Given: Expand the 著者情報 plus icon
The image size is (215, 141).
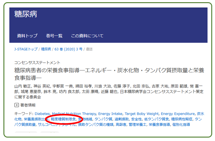Looking at the screenshot, I should [x=17, y=105].
